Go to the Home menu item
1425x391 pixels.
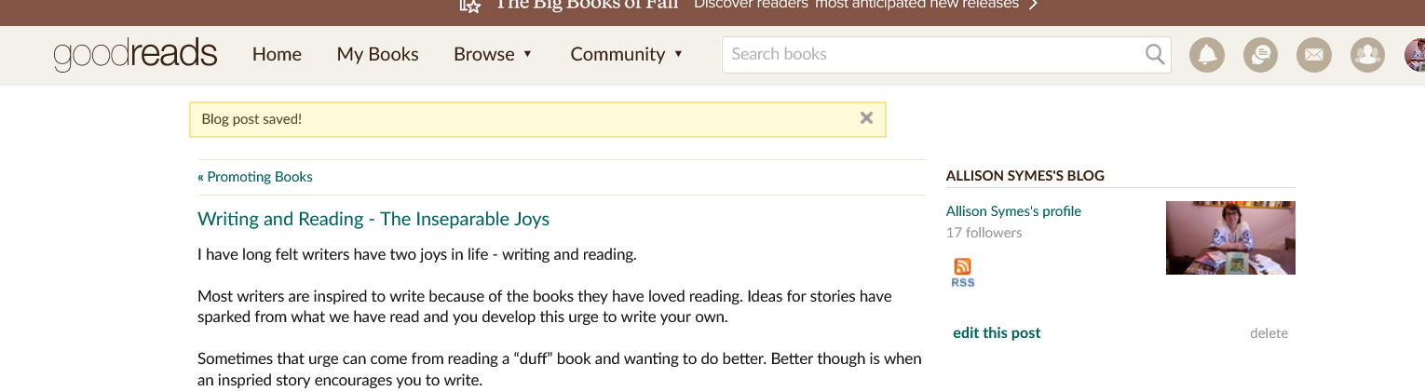[277, 54]
